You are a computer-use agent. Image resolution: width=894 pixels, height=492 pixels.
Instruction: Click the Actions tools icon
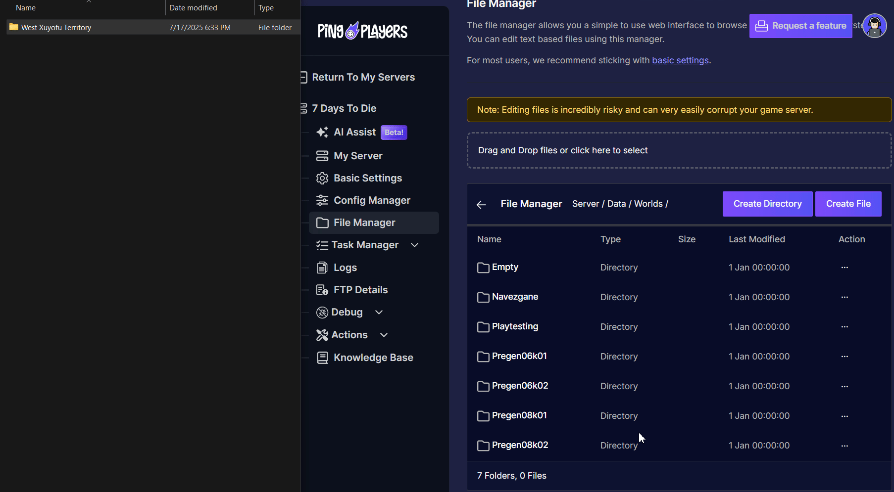pyautogui.click(x=322, y=335)
